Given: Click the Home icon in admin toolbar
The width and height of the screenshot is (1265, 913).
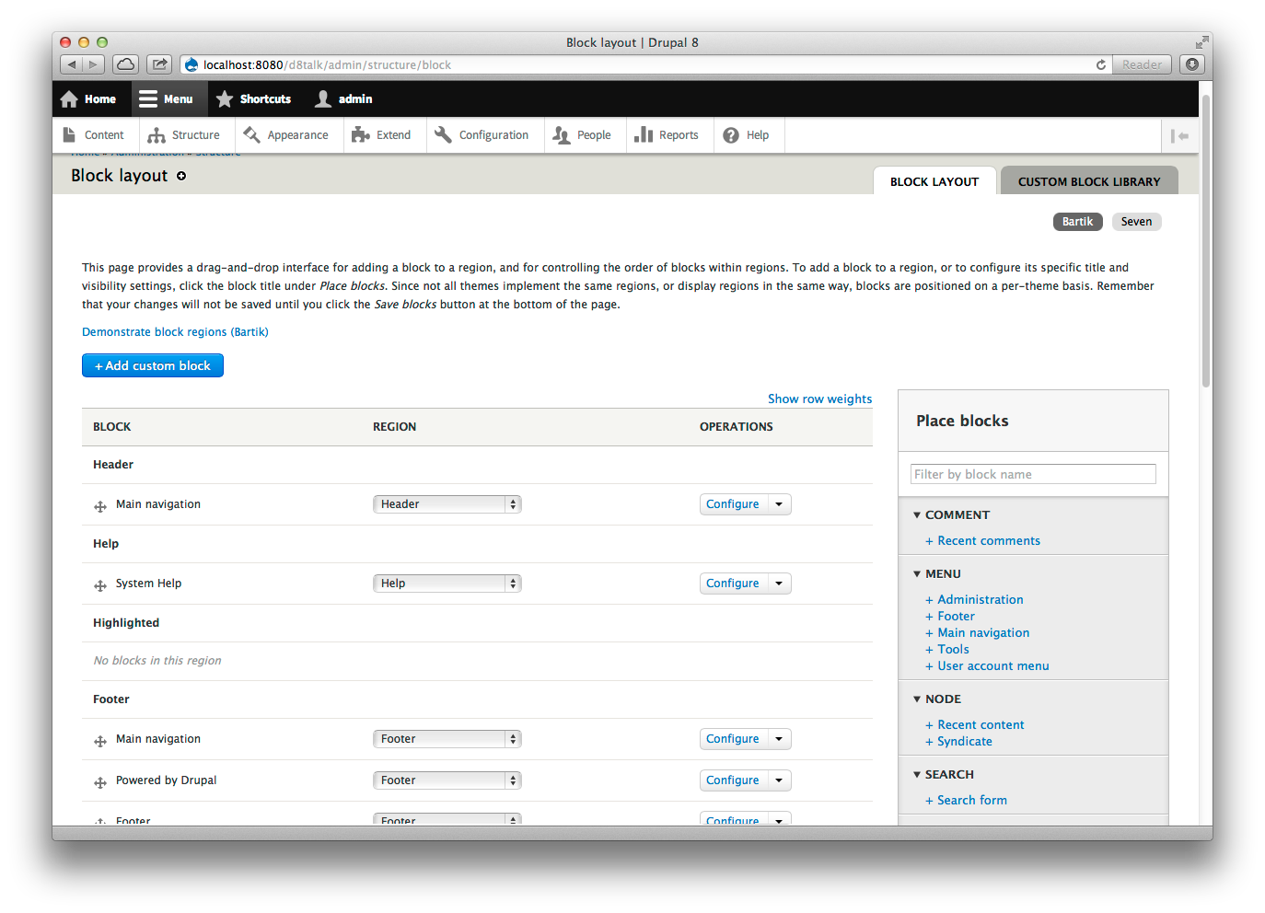Looking at the screenshot, I should tap(70, 99).
